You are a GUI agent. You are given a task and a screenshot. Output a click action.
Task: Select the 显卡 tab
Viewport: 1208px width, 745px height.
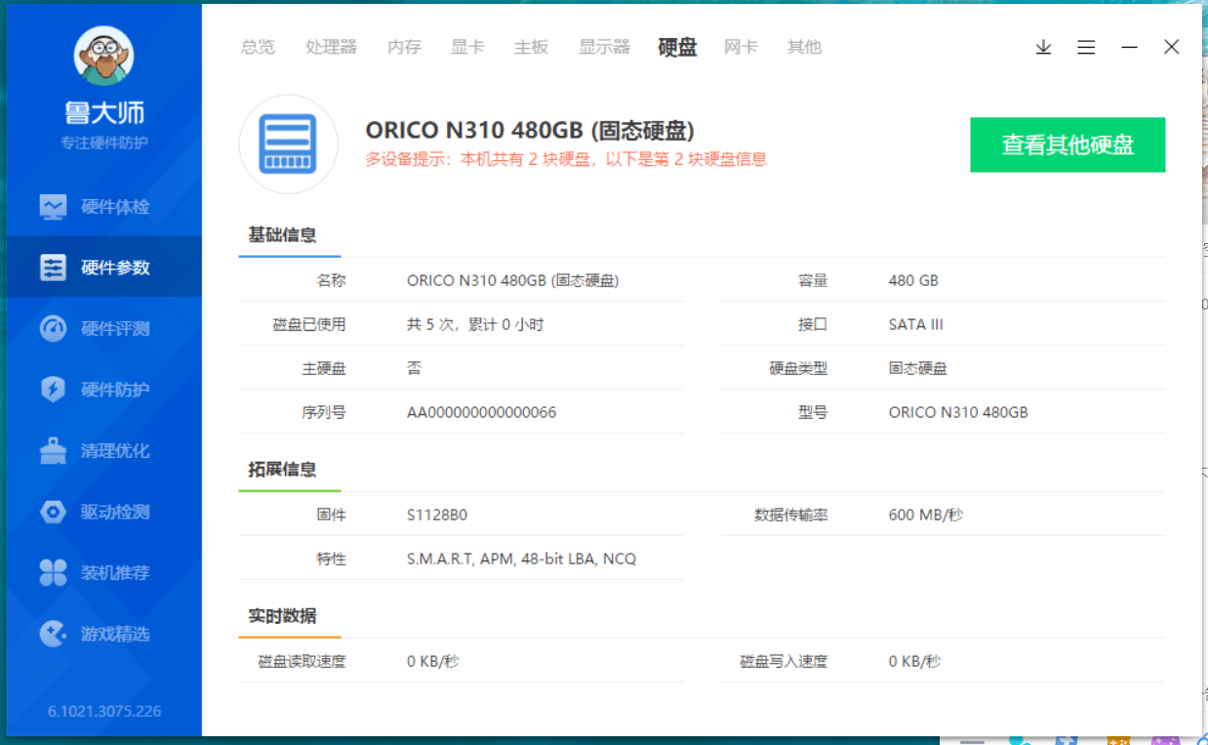[467, 47]
